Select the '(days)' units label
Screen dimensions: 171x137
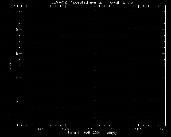coord(112,133)
